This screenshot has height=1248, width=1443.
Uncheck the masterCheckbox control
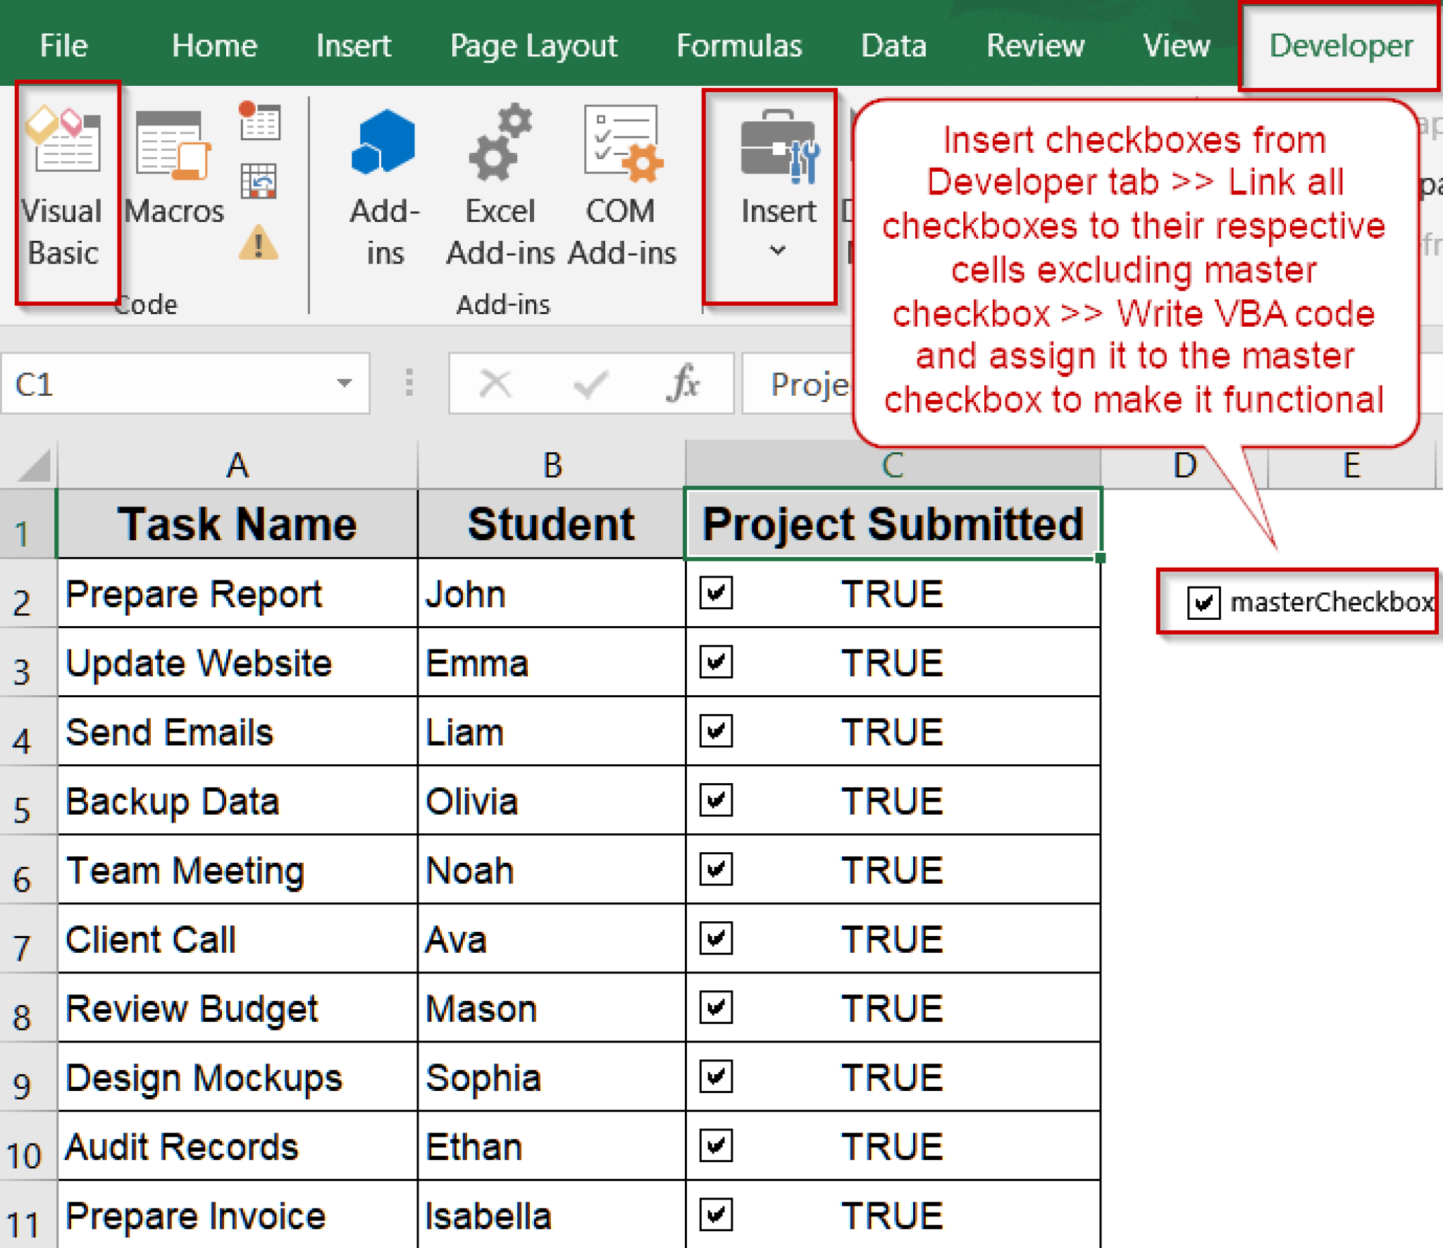pyautogui.click(x=1205, y=603)
